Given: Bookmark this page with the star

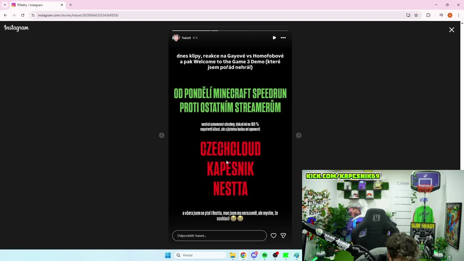Looking at the screenshot, I should click(x=416, y=15).
